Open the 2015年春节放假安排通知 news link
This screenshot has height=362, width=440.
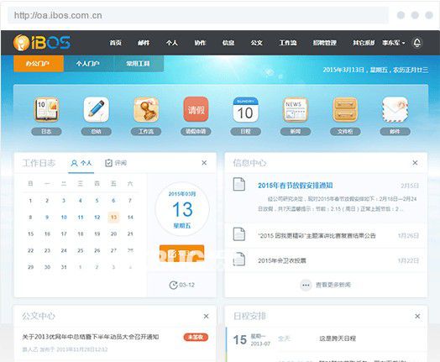(x=296, y=186)
